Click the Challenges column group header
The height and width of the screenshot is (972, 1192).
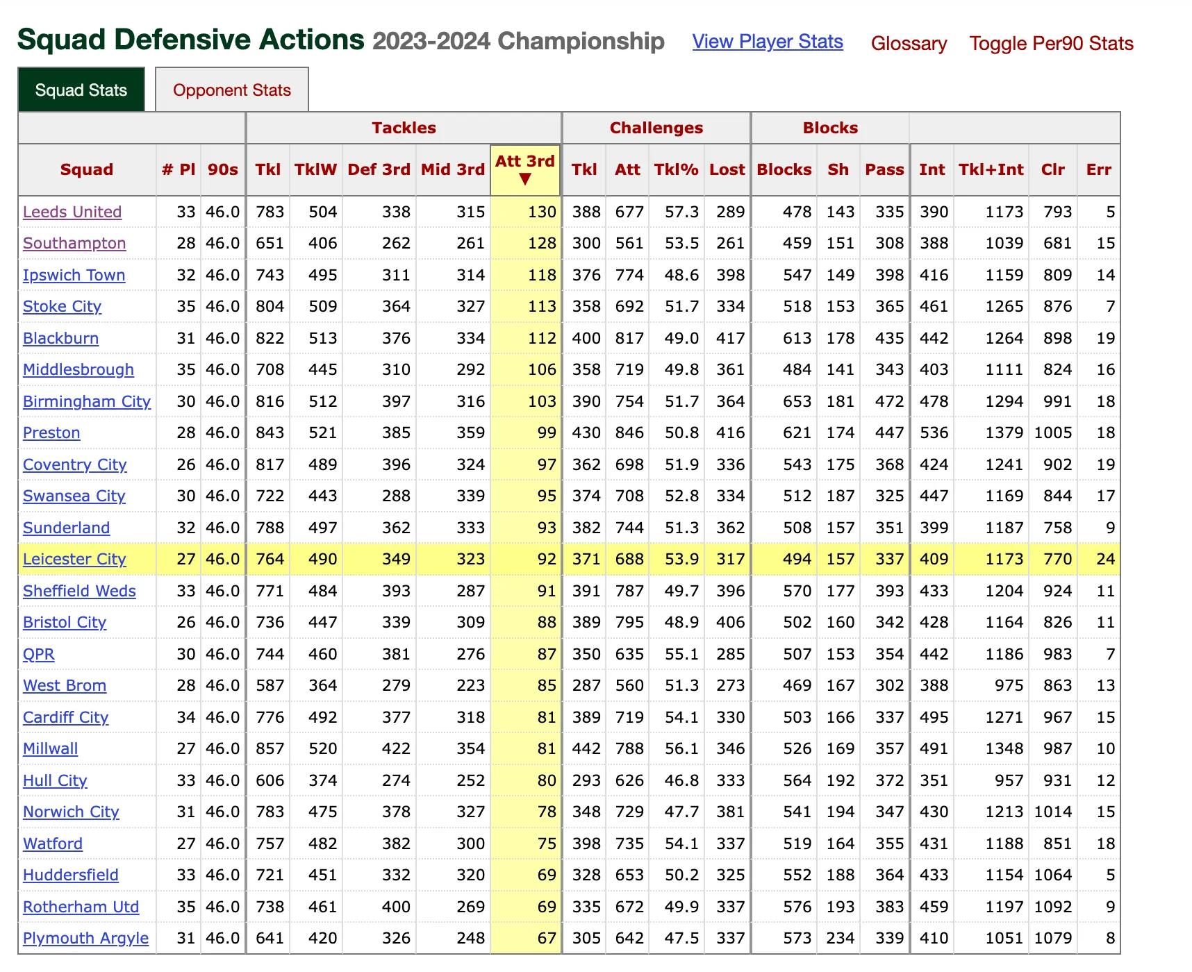tap(656, 128)
